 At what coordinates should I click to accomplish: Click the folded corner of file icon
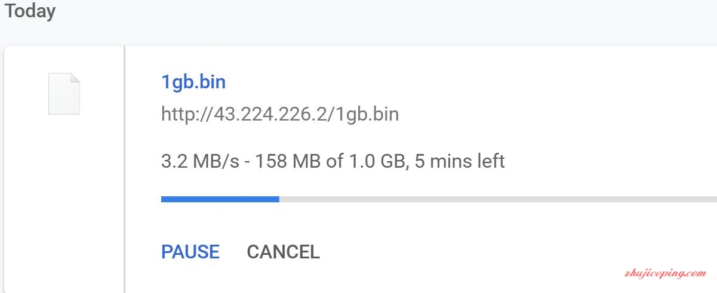tap(75, 78)
